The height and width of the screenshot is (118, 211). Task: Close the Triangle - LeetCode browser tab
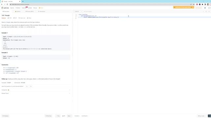[x=20, y=1]
